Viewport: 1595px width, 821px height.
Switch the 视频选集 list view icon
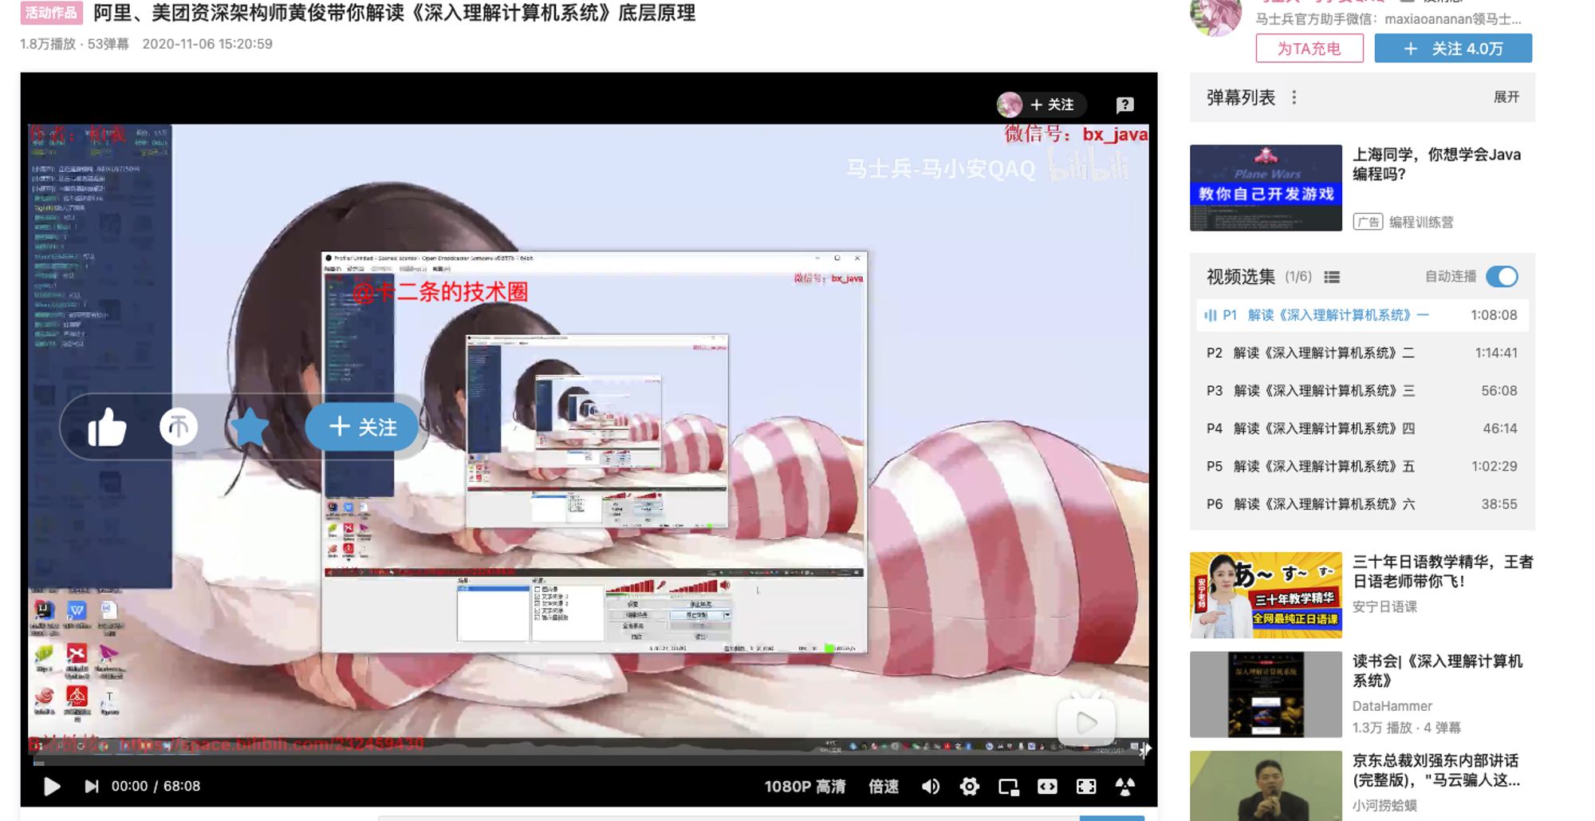tap(1332, 277)
